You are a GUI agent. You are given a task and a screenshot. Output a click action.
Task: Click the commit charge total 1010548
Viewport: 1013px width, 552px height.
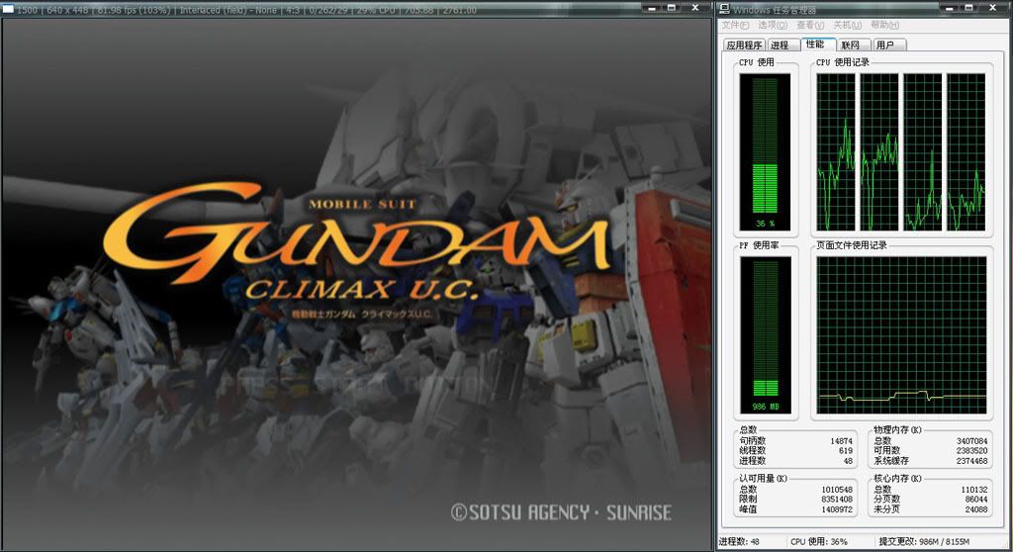[837, 490]
